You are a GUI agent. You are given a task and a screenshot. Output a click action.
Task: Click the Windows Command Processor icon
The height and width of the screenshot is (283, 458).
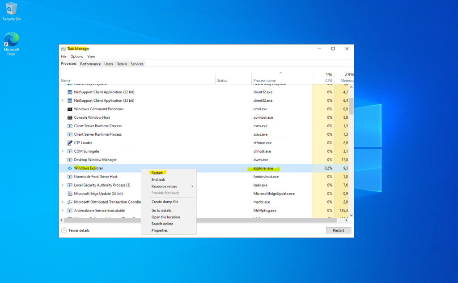coord(70,109)
